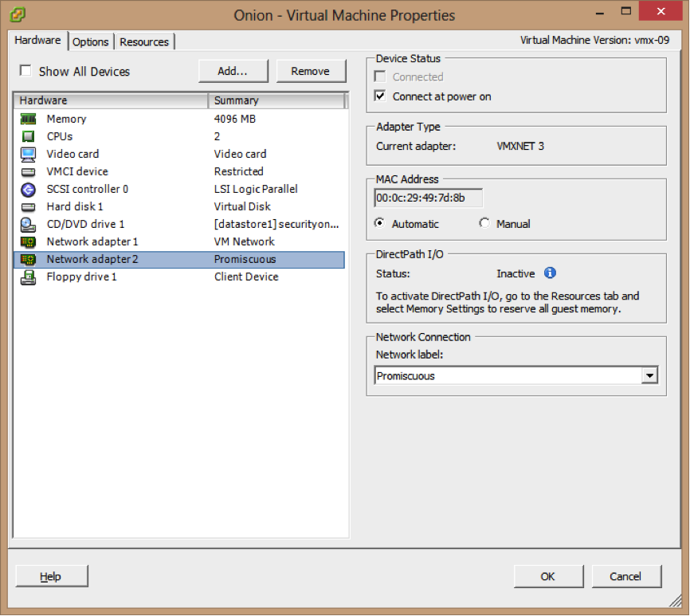690x616 pixels.
Task: Click the Network adapter 1 icon
Action: pos(28,241)
